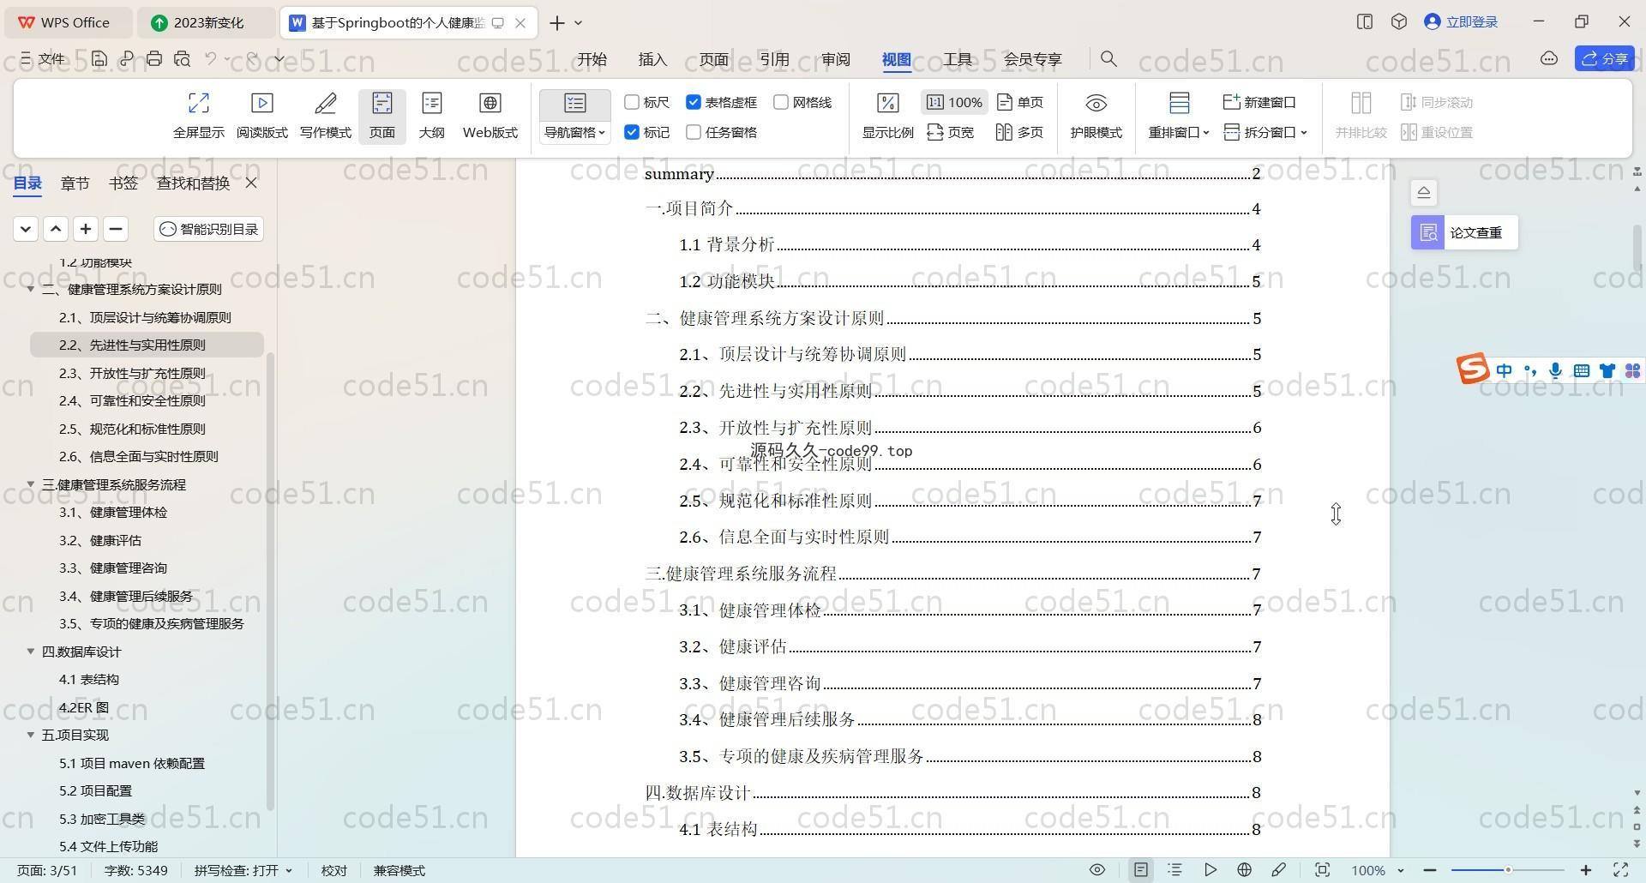Enable the gridlines checkbox
The image size is (1646, 883).
(781, 102)
